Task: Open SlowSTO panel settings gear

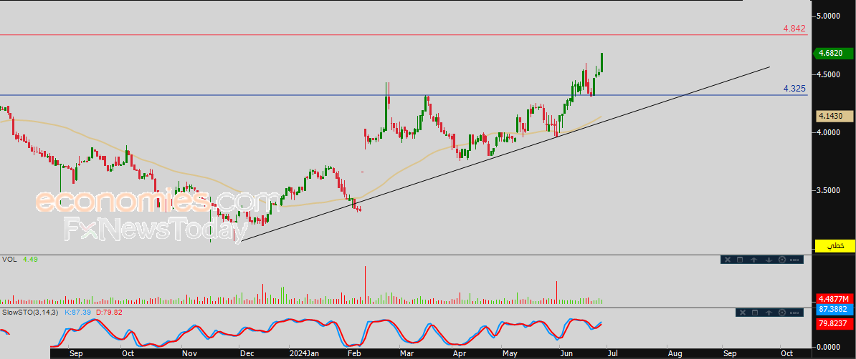Action: (783, 313)
